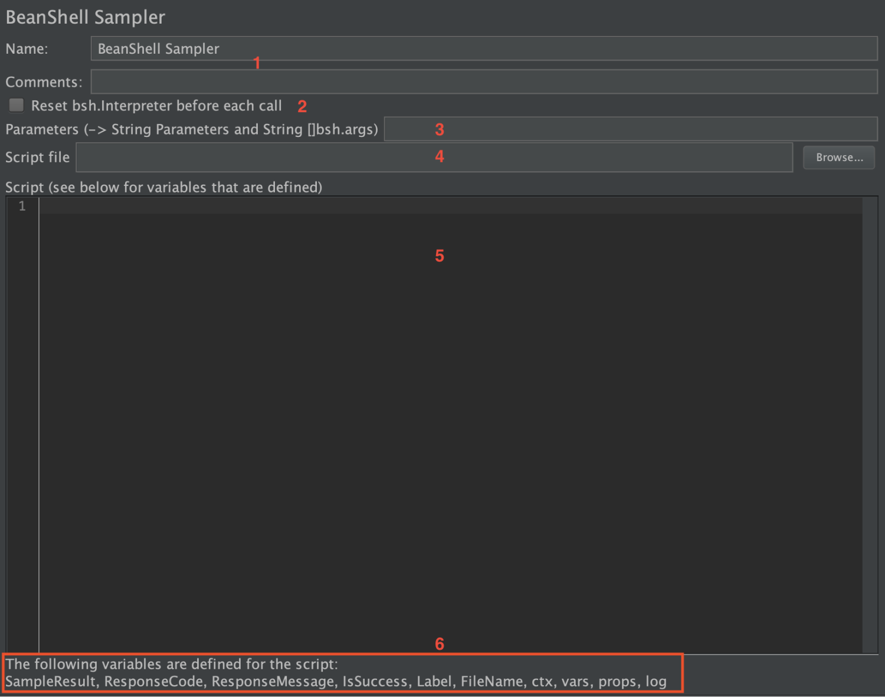The image size is (885, 697).
Task: Focus the Name input field
Action: (x=484, y=48)
